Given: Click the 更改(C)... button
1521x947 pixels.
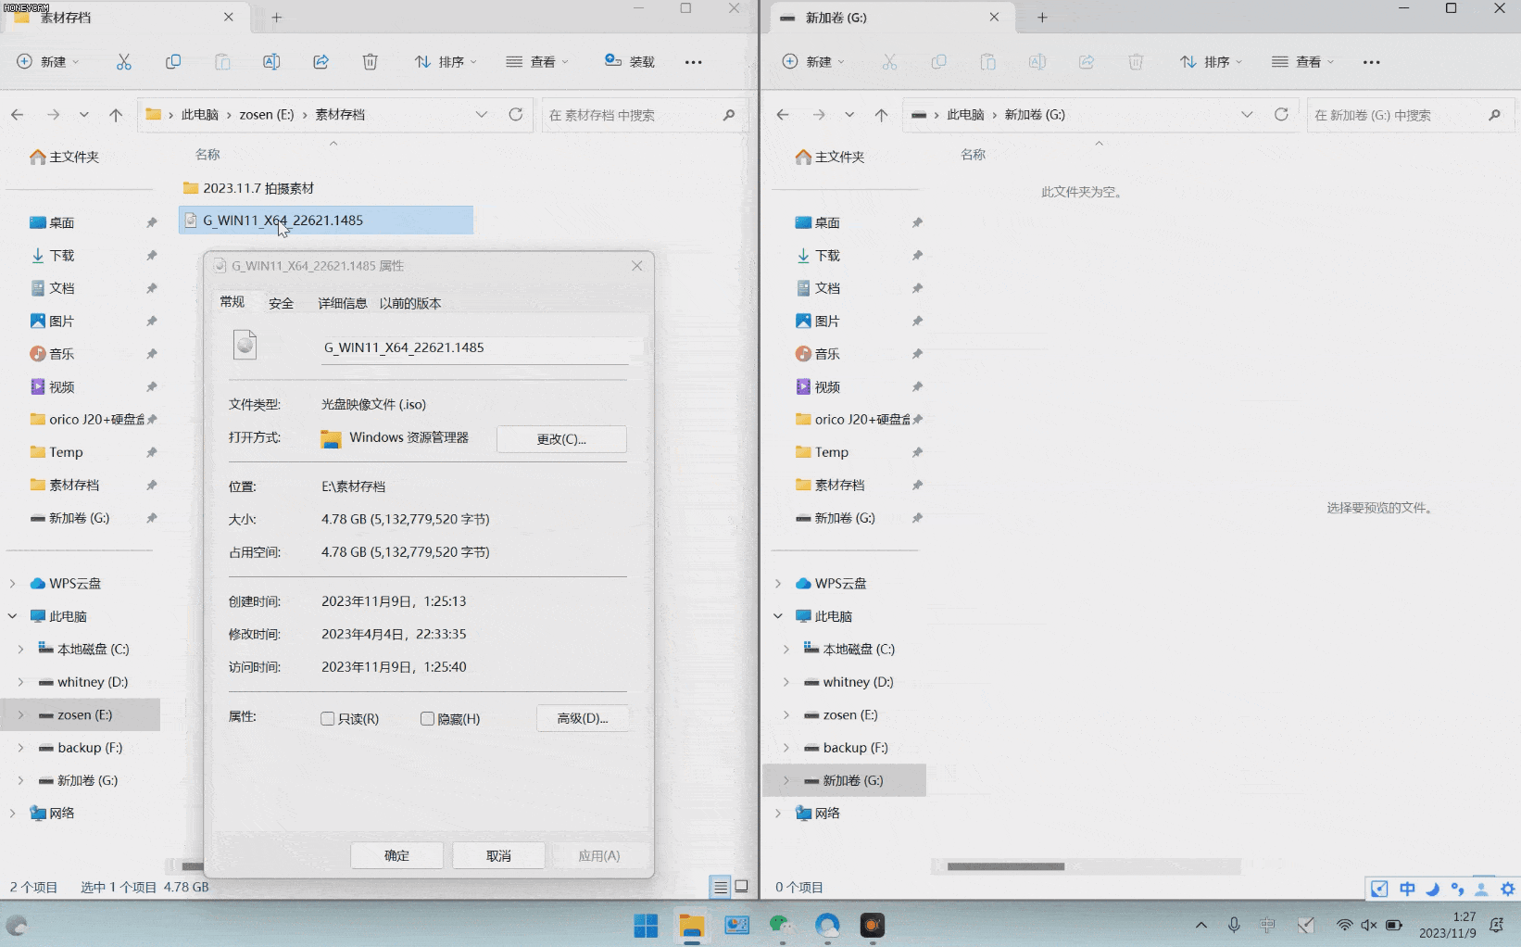Looking at the screenshot, I should tap(561, 439).
